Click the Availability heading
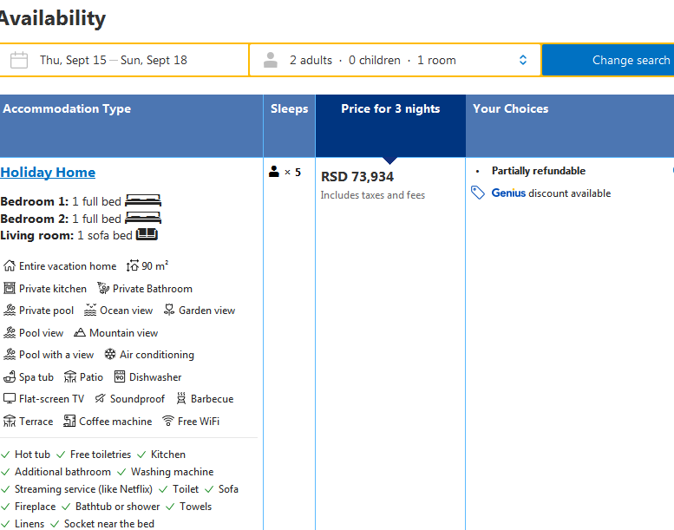 [52, 18]
